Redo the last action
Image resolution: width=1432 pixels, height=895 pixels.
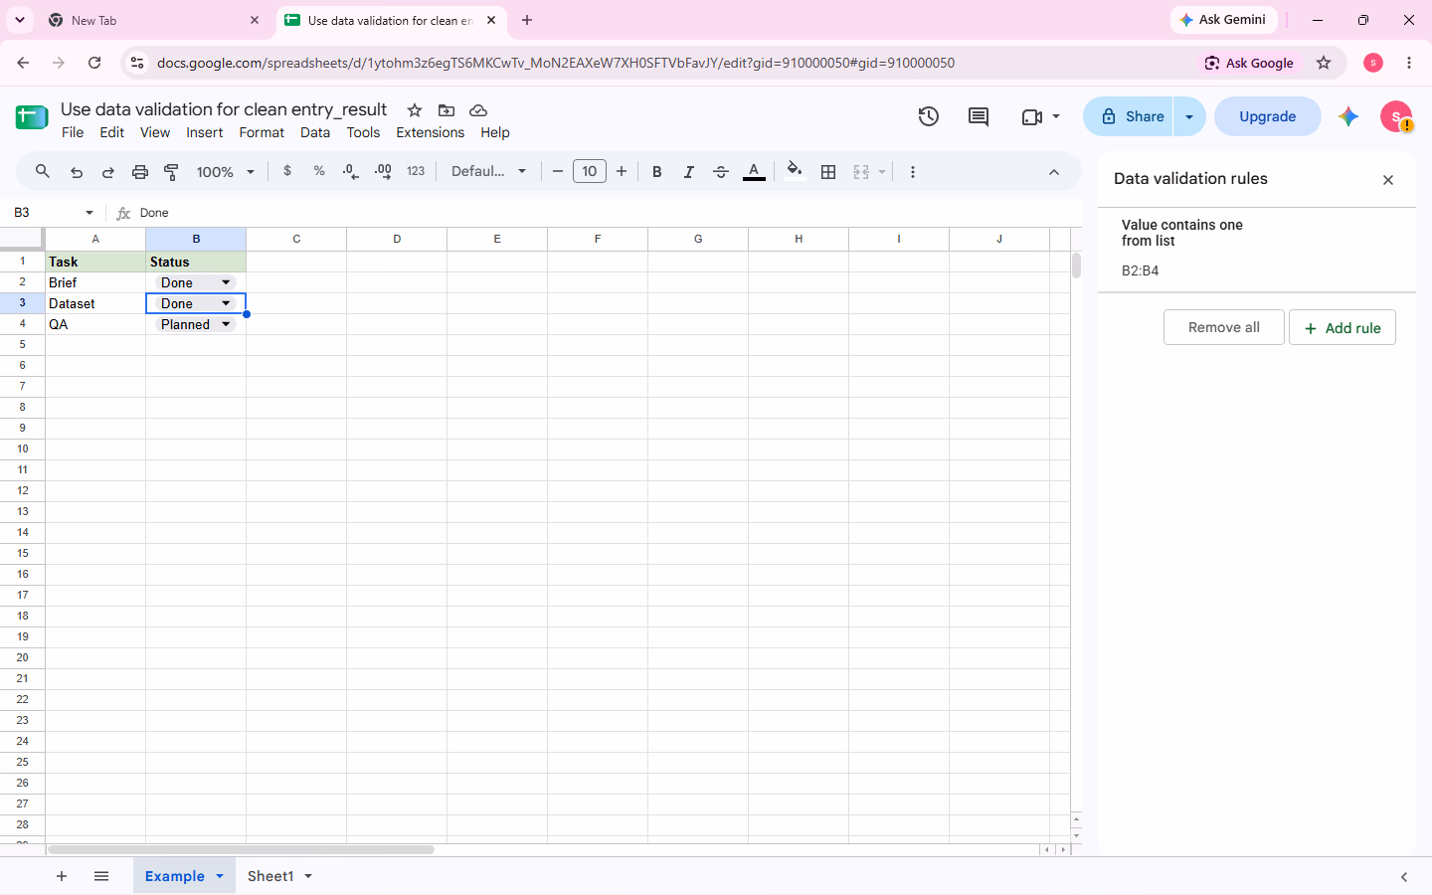tap(108, 171)
